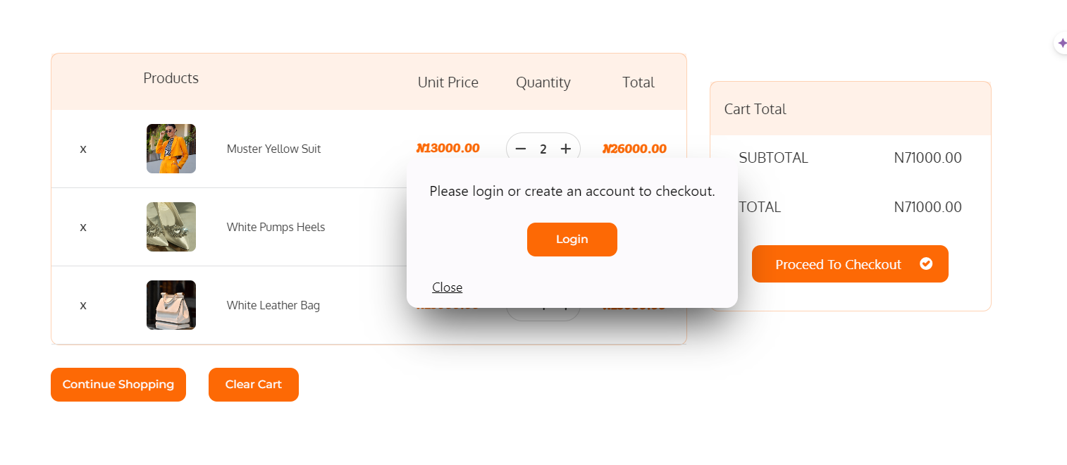
Task: View the White Pumps Heels product image
Action: click(171, 227)
